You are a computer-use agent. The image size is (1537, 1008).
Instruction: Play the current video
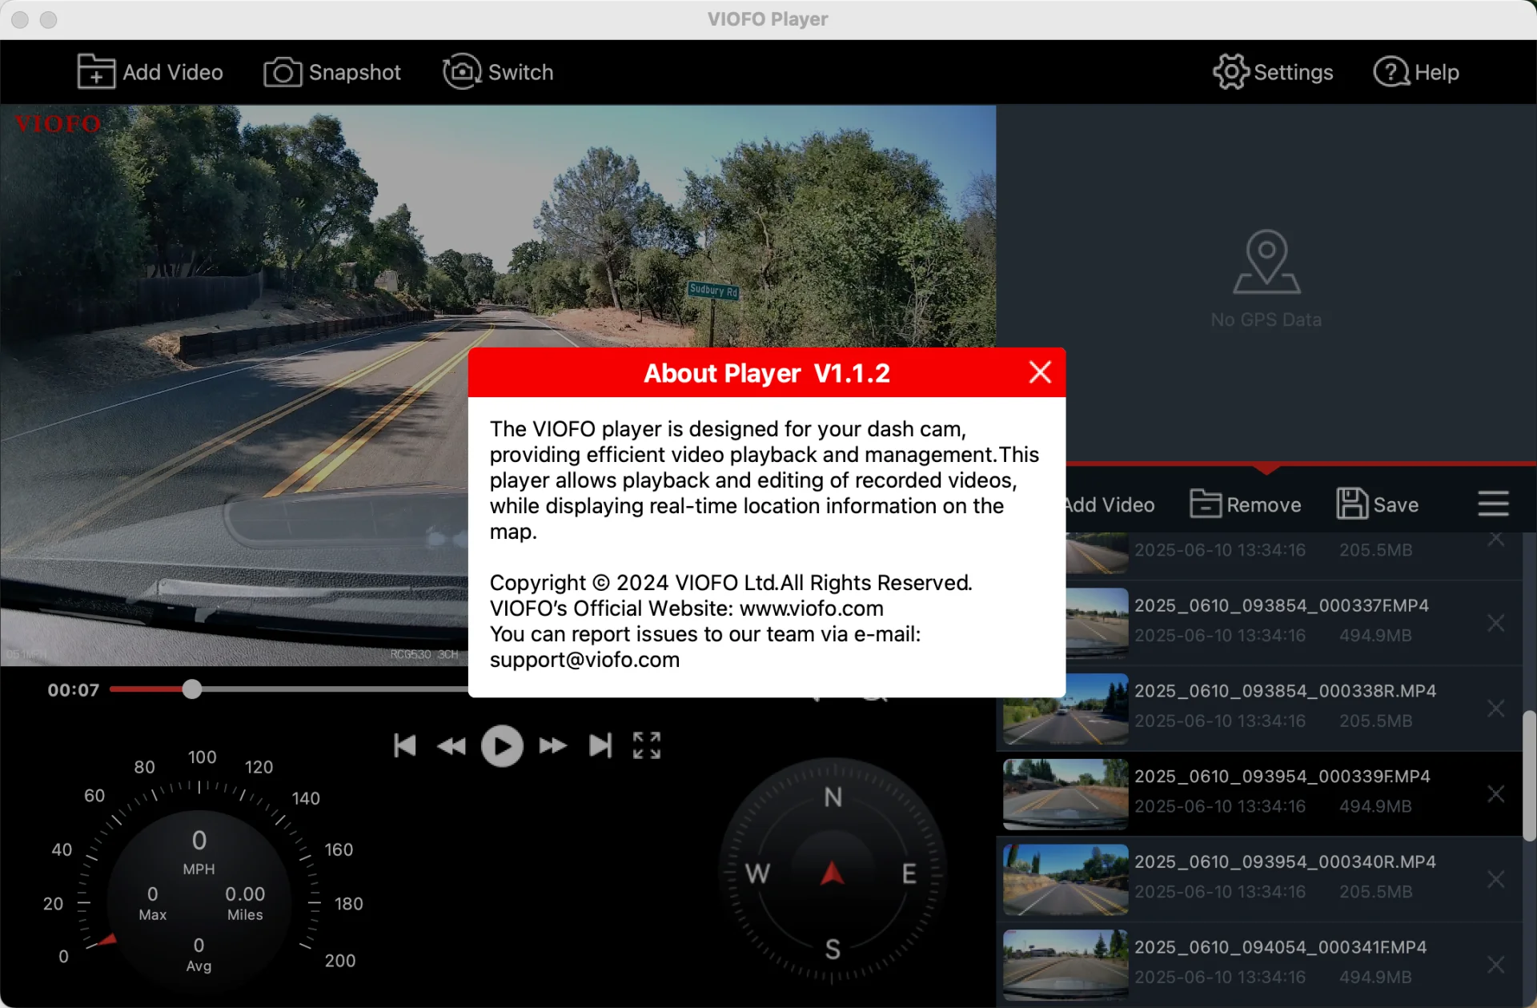502,746
